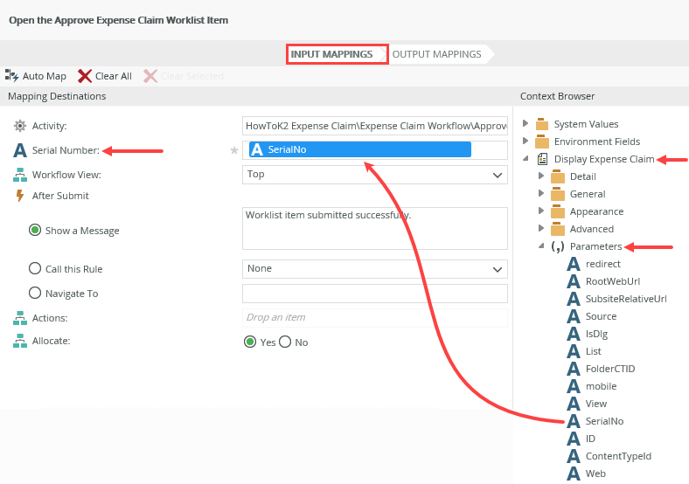Click the Parameters node icon
The width and height of the screenshot is (689, 484).
click(x=557, y=246)
